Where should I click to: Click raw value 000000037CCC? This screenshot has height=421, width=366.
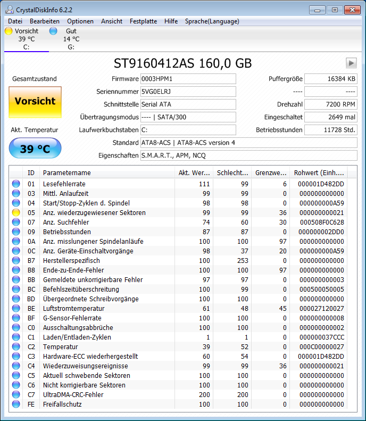pyautogui.click(x=322, y=337)
